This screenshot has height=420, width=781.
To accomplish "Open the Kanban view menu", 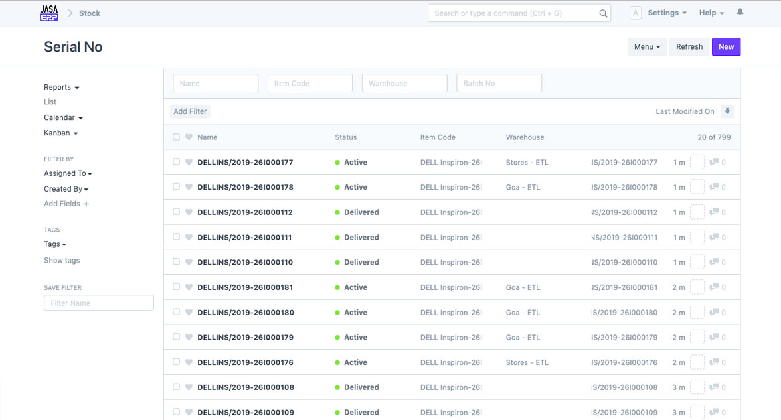I will pyautogui.click(x=60, y=133).
